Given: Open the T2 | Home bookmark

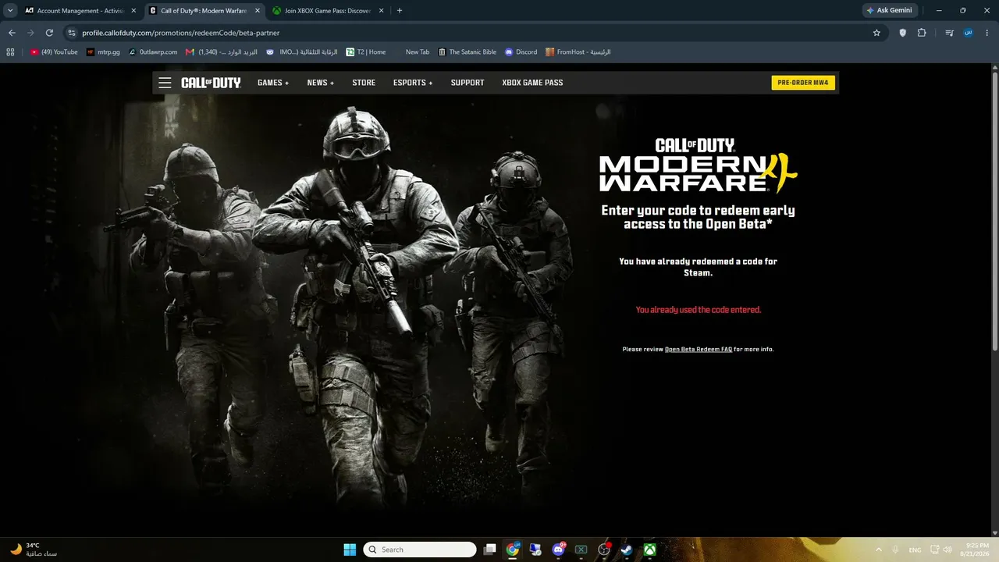Looking at the screenshot, I should 366,52.
